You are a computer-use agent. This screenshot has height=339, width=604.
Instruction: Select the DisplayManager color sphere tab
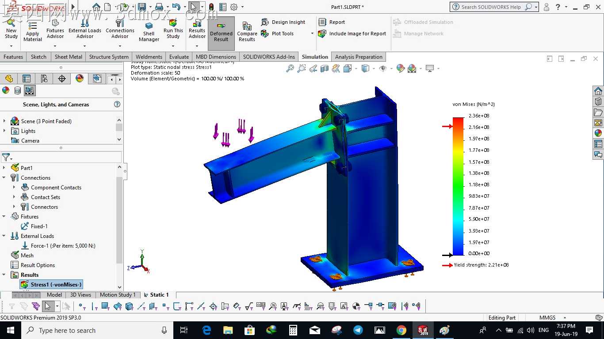coord(80,79)
